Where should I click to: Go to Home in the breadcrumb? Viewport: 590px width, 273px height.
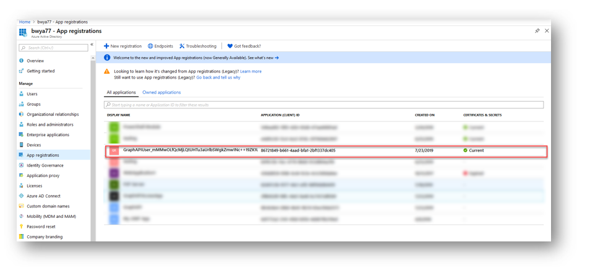tap(25, 22)
